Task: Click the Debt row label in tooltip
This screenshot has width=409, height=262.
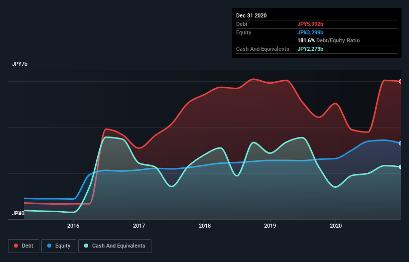Action: click(242, 24)
